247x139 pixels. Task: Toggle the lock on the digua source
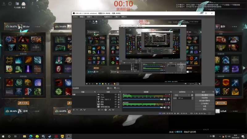click(x=119, y=97)
